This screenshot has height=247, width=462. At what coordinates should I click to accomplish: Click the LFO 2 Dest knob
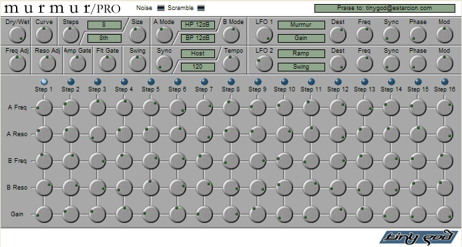pyautogui.click(x=338, y=63)
